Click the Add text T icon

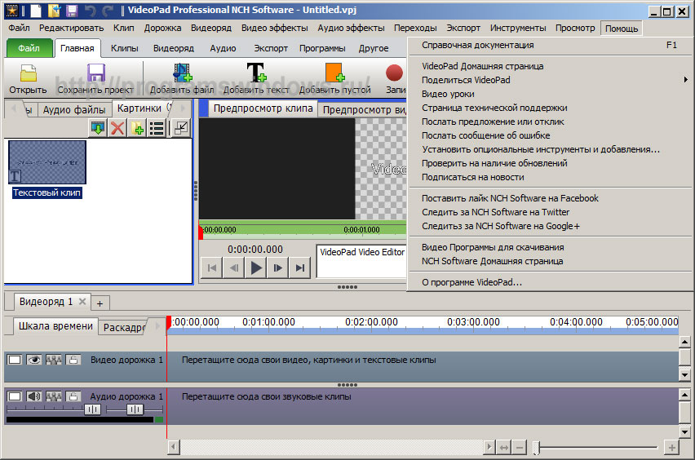click(x=256, y=73)
